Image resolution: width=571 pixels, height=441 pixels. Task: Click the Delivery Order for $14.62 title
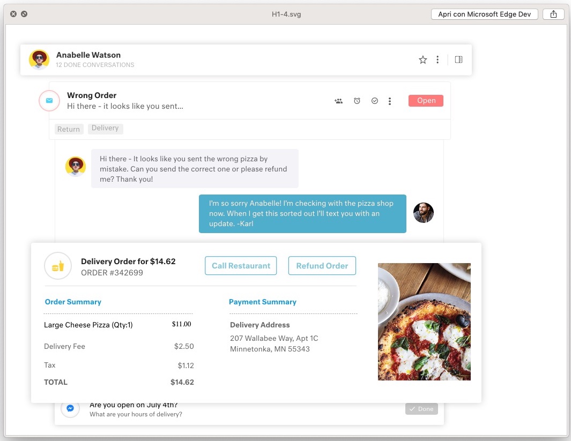pyautogui.click(x=128, y=261)
